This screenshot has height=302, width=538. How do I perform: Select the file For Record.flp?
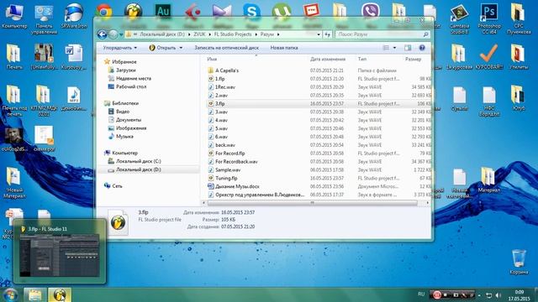226,153
